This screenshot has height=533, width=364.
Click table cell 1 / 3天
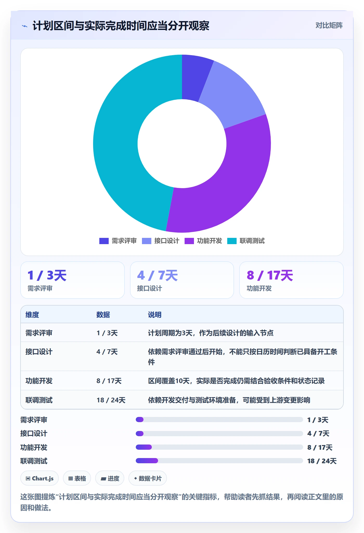point(107,333)
